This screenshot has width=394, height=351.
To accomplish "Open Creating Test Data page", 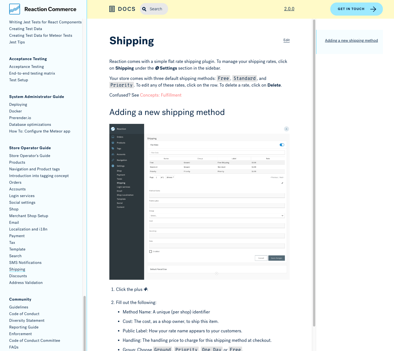I will [26, 29].
